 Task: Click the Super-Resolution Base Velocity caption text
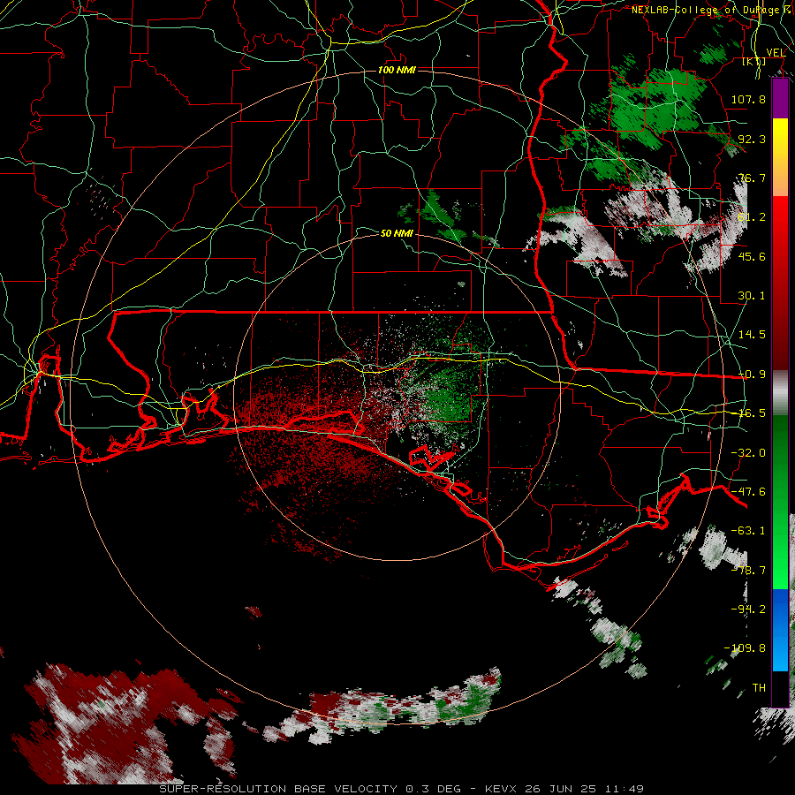pos(402,789)
